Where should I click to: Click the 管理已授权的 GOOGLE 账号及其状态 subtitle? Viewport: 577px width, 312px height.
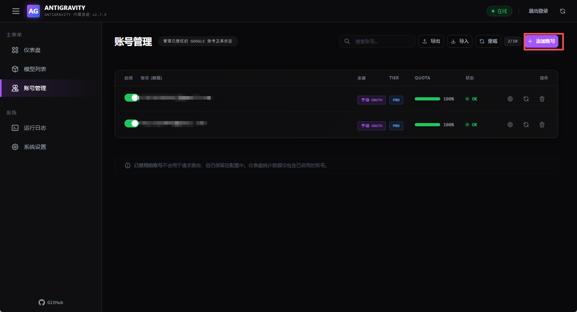(198, 41)
